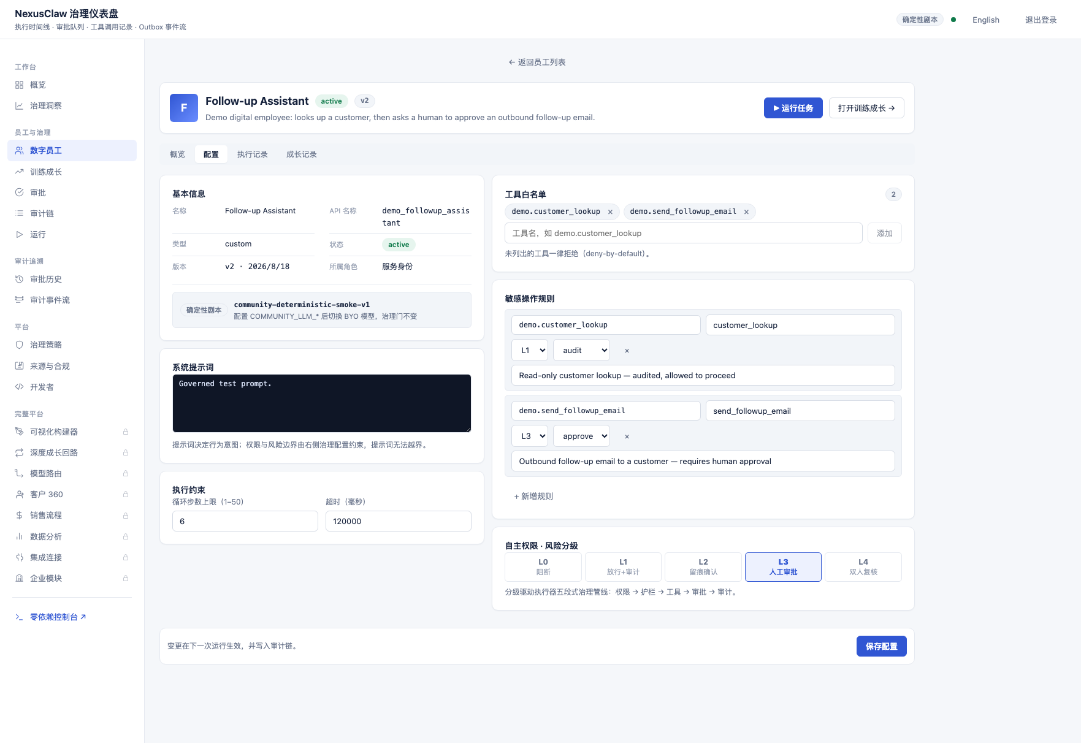Select L3 人工审批 risk level

click(783, 567)
